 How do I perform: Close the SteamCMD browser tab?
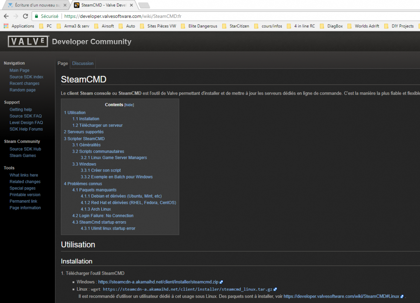pyautogui.click(x=131, y=5)
